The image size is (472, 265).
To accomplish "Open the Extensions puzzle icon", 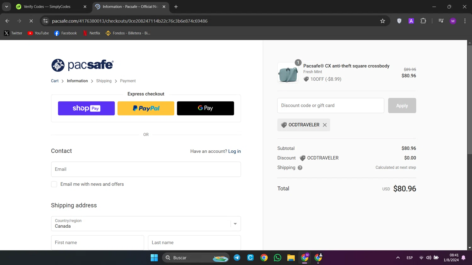I will click(423, 21).
